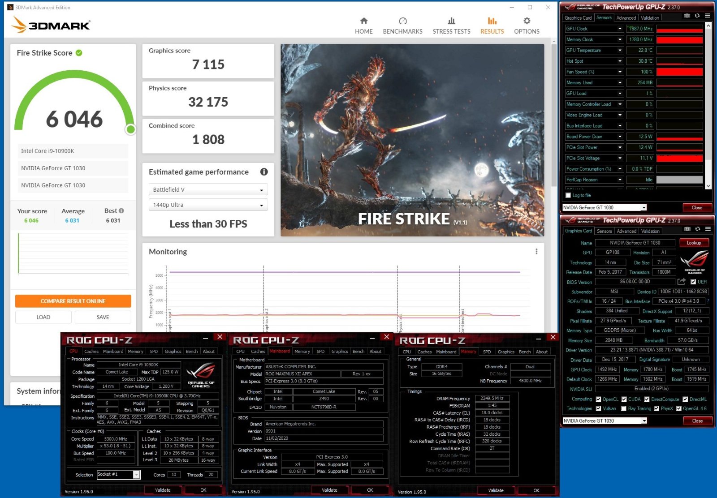The image size is (717, 498).
Task: Close the CPU-Z window showing memory Timings
Action: click(x=553, y=337)
